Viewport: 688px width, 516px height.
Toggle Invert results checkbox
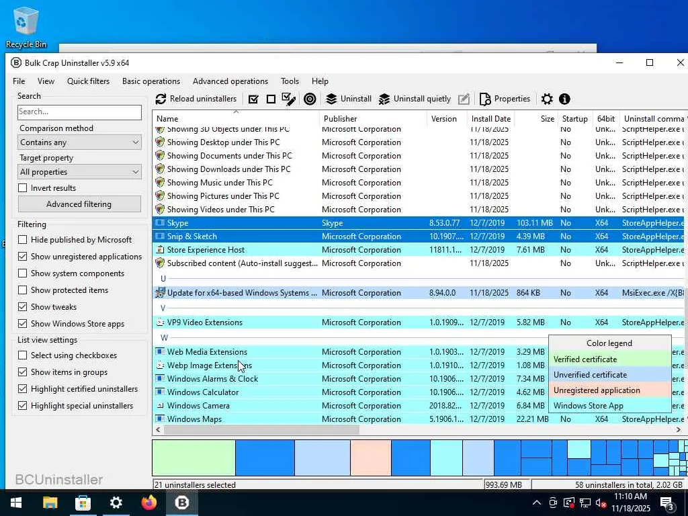click(23, 188)
